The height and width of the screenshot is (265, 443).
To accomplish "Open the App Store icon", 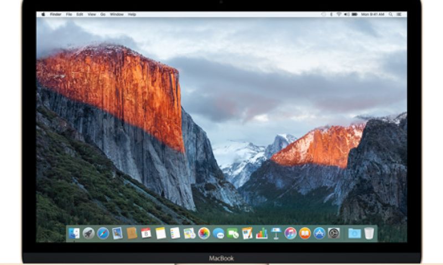I will pyautogui.click(x=320, y=233).
